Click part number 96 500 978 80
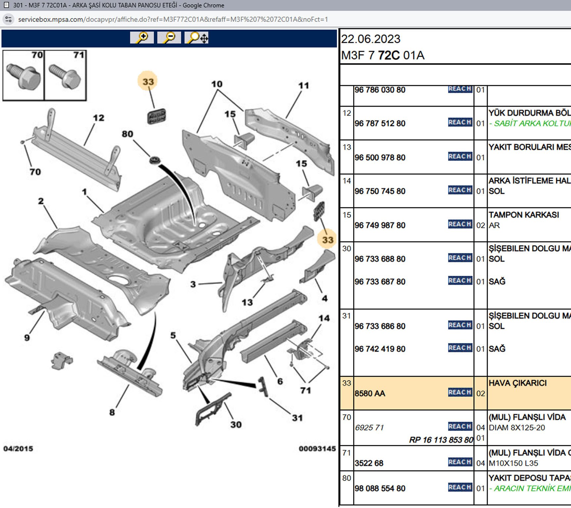The height and width of the screenshot is (508, 571). [380, 157]
